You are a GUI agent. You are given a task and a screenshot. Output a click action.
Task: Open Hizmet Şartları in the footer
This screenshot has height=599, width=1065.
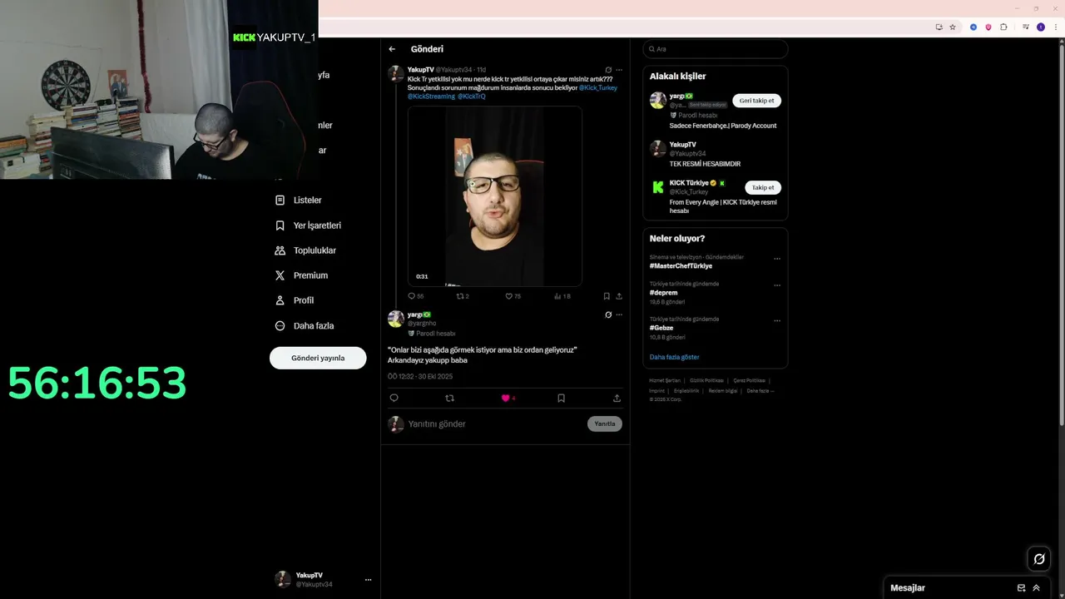[665, 380]
